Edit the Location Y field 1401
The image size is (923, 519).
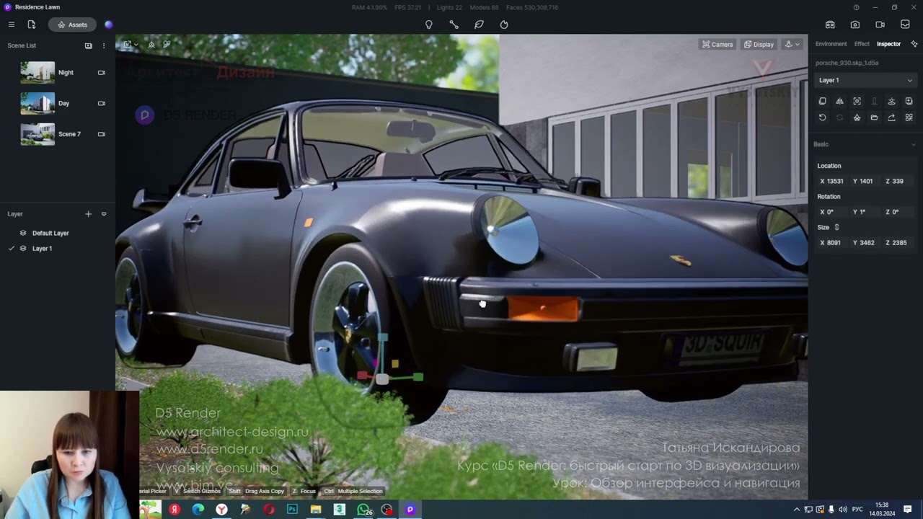865,182
